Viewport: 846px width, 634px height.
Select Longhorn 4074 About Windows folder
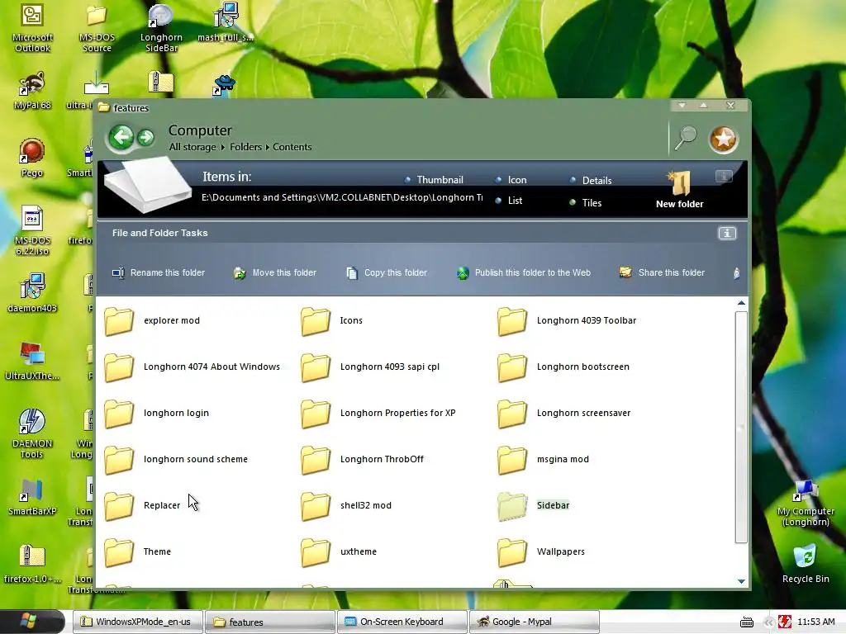point(192,367)
